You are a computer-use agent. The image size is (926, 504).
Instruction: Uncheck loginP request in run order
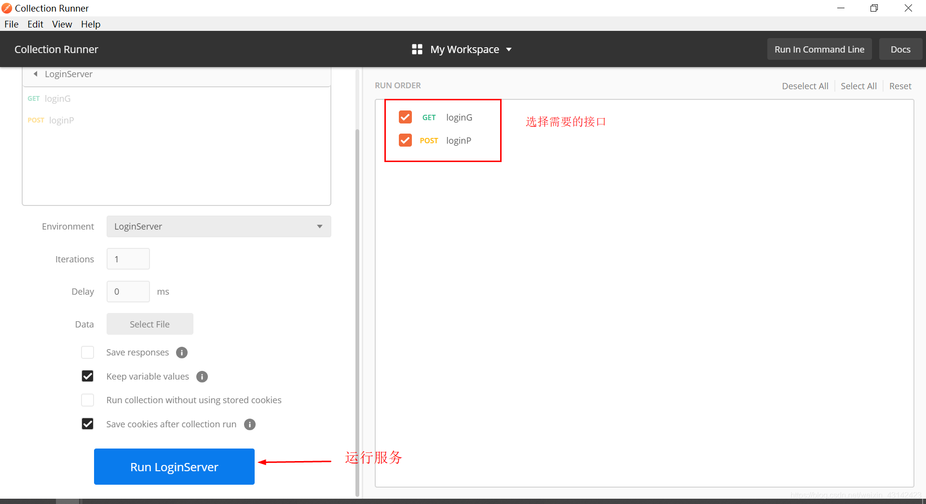[405, 140]
